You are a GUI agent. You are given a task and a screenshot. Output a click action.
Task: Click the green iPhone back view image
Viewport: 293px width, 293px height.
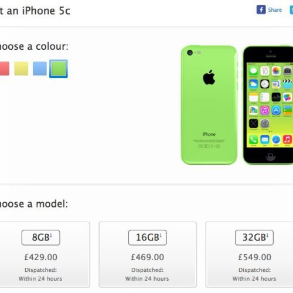(209, 105)
